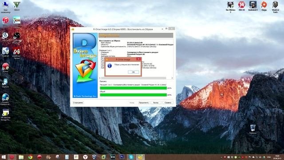
Task: Open the Paragon Partition Manager shortcut
Action: [5, 99]
